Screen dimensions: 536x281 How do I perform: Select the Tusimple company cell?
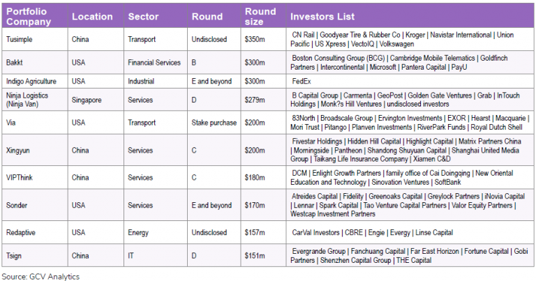click(x=20, y=40)
